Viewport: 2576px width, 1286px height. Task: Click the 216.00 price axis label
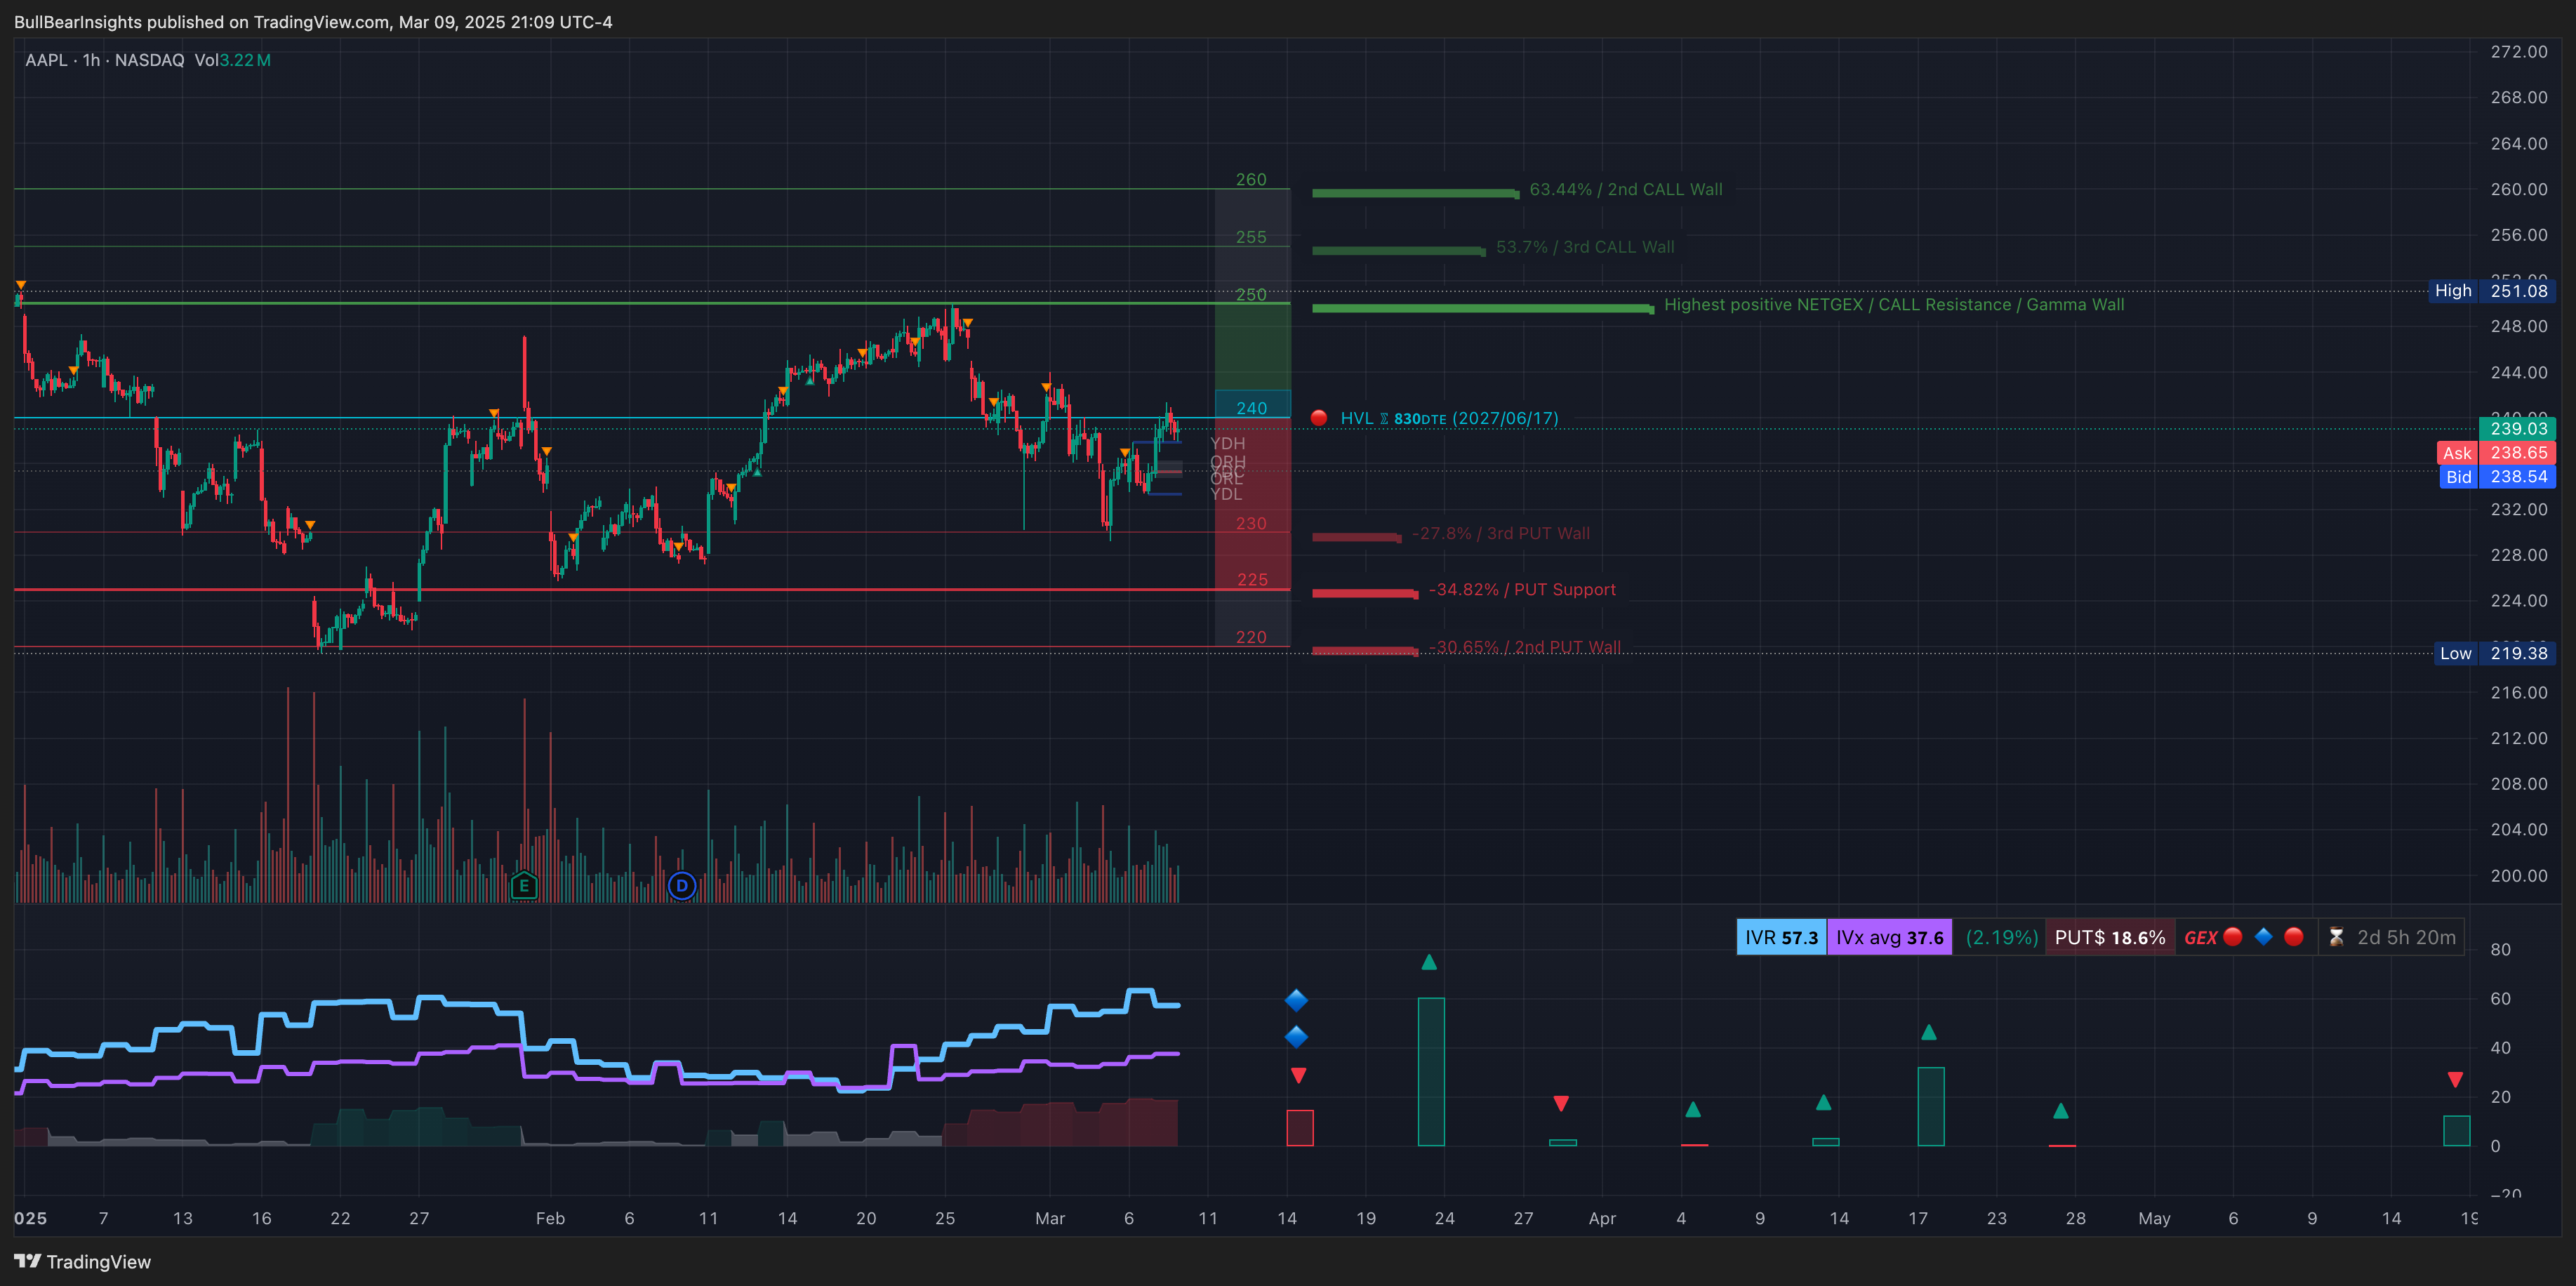coord(2518,692)
